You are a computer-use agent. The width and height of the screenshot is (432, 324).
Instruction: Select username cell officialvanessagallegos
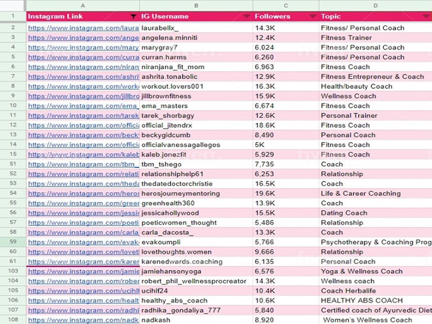pos(196,145)
